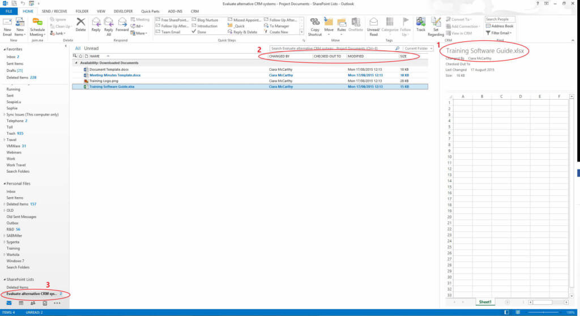Toggle the Unread/Read status button
Viewport: 580px width, 316px height.
click(x=373, y=25)
